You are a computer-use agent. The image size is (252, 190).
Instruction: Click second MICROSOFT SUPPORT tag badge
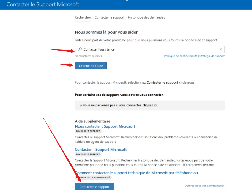coord(88,154)
